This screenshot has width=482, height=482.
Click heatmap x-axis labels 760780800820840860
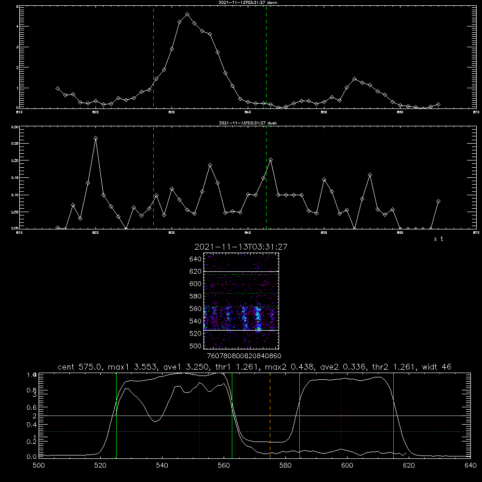click(x=244, y=356)
